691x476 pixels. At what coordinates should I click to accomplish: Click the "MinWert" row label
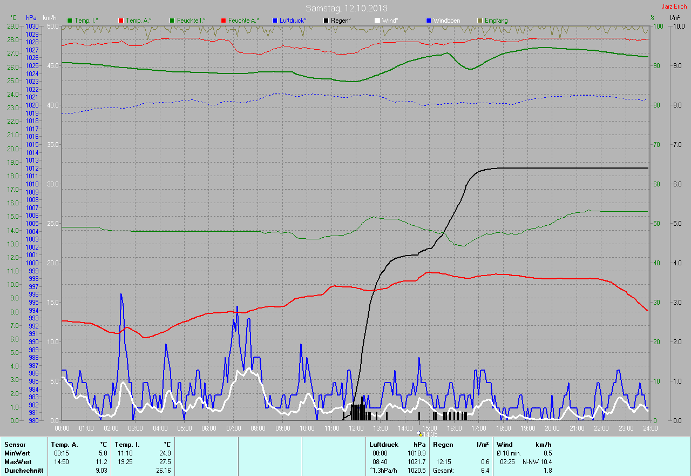[x=18, y=453]
